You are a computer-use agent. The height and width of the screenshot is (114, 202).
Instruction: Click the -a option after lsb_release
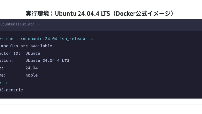point(91,39)
